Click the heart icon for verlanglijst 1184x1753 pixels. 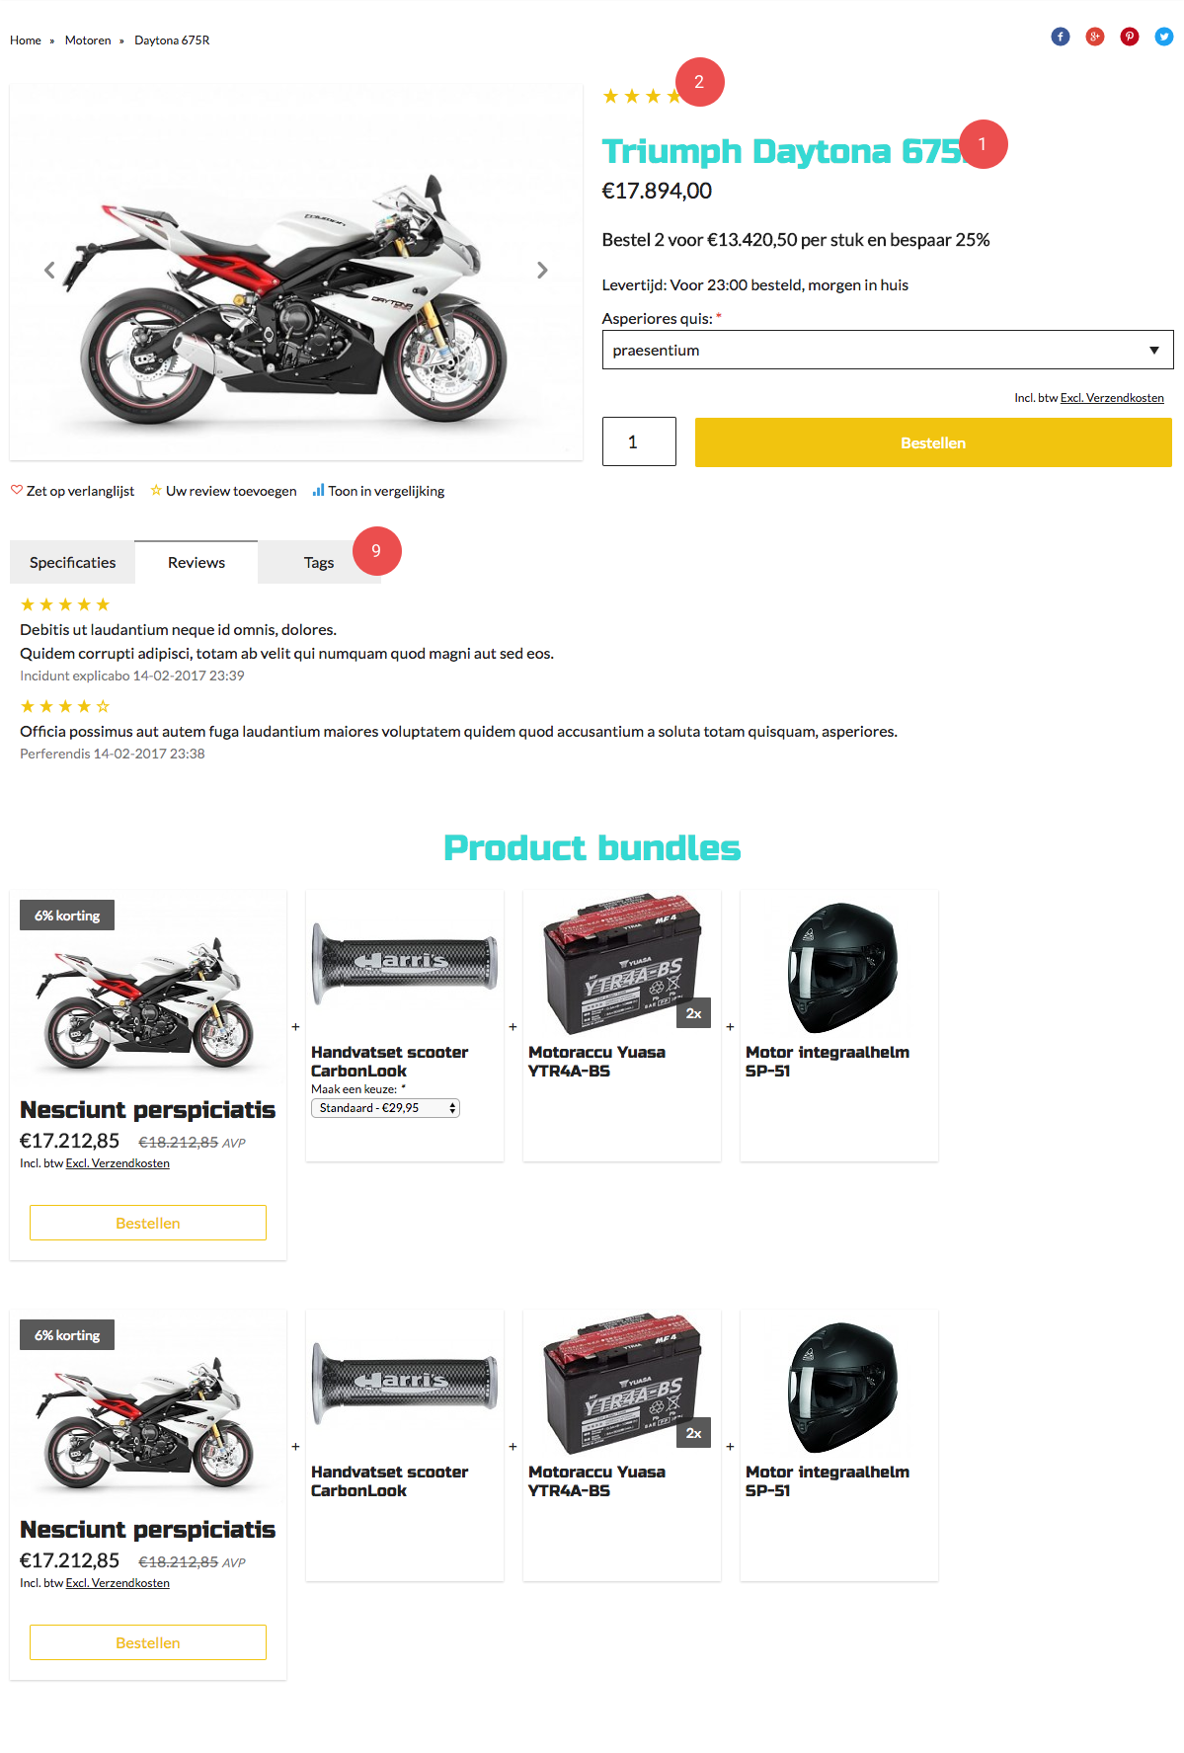click(x=17, y=490)
